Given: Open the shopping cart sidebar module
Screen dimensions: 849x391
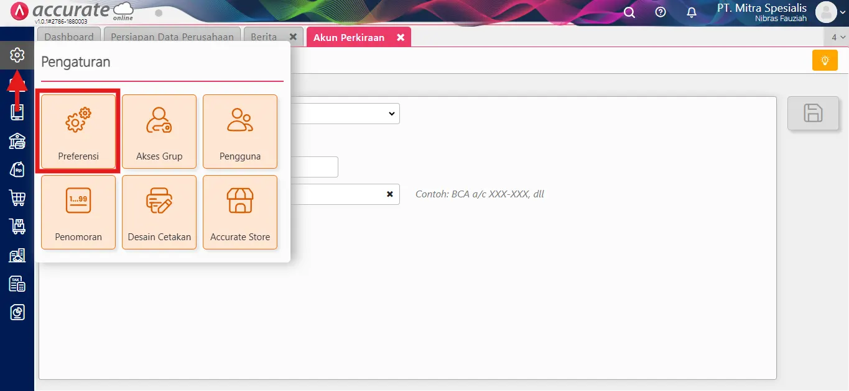Looking at the screenshot, I should [x=17, y=198].
